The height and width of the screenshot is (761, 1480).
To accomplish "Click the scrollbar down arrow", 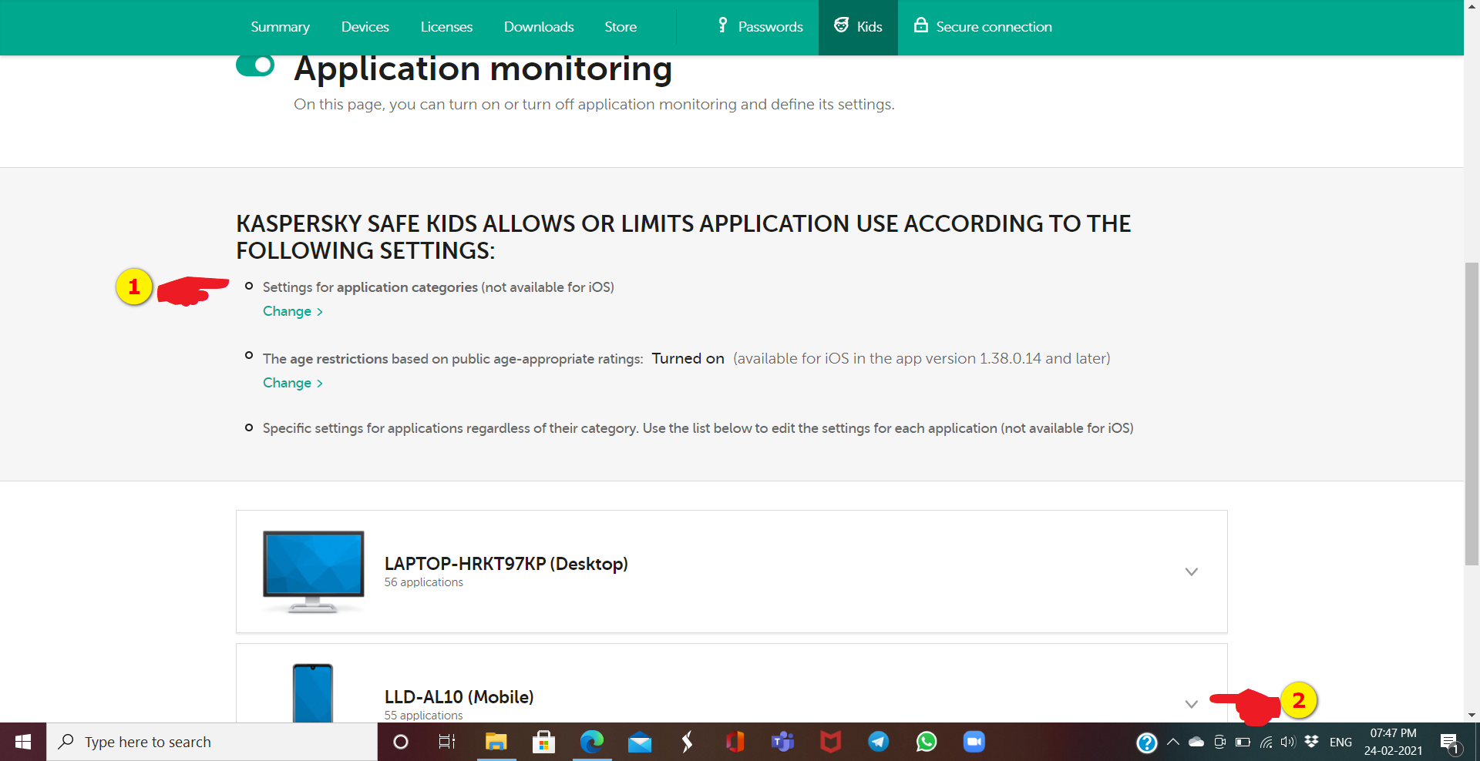I will coord(1472,715).
